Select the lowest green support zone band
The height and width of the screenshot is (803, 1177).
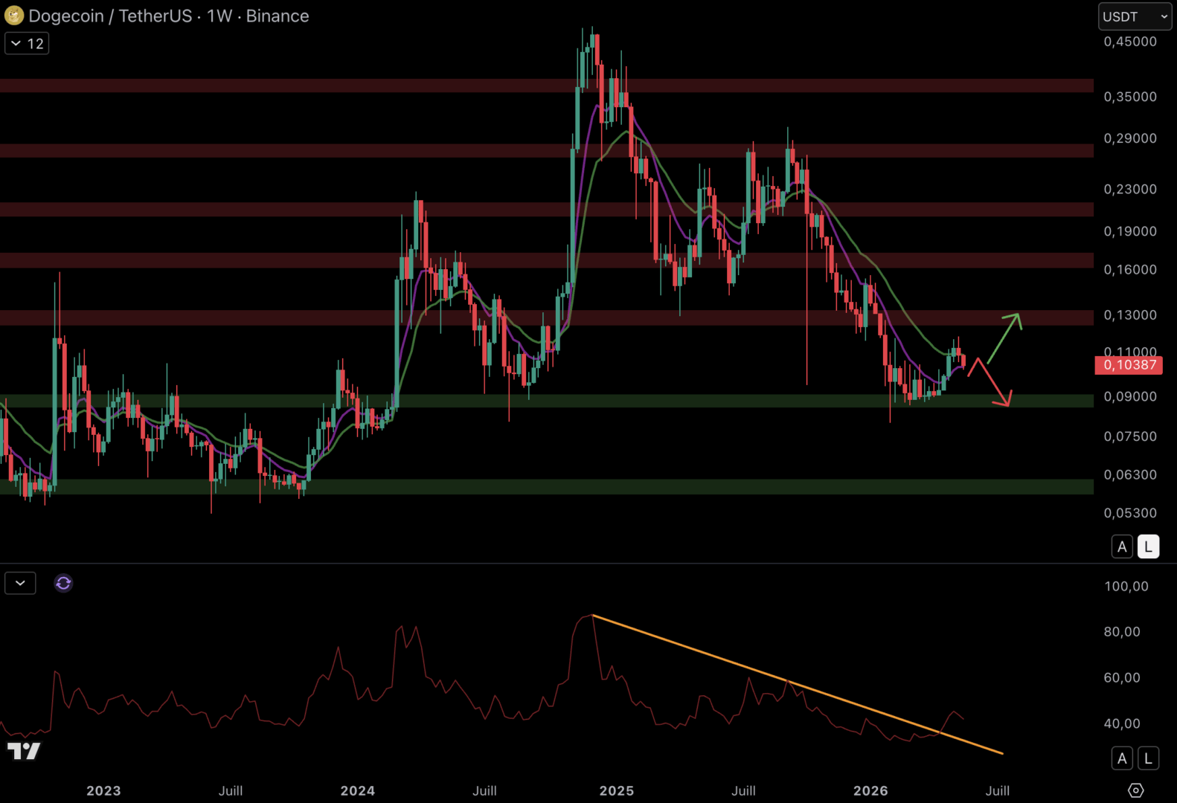click(547, 487)
